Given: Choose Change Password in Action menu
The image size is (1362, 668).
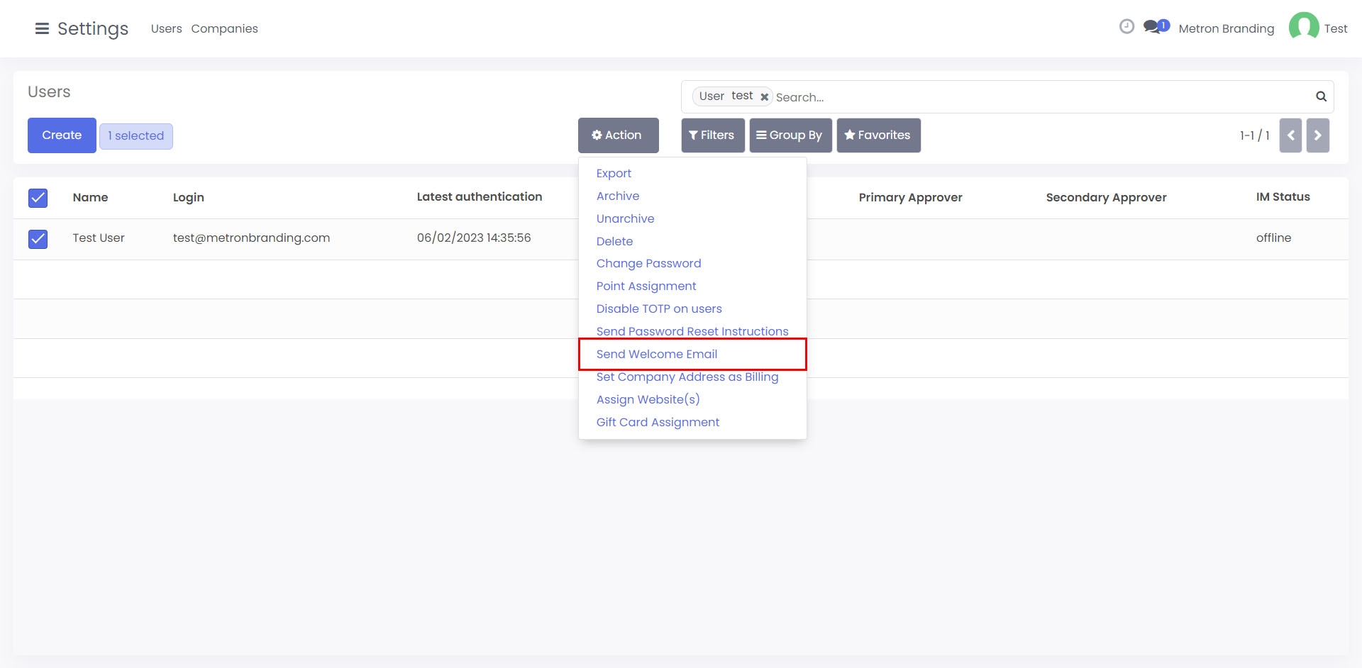Looking at the screenshot, I should coord(648,263).
